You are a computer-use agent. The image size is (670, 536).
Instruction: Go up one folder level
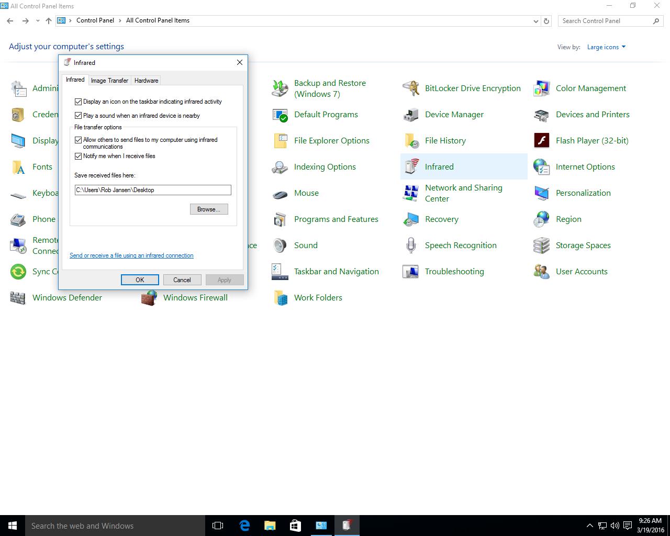(x=49, y=21)
